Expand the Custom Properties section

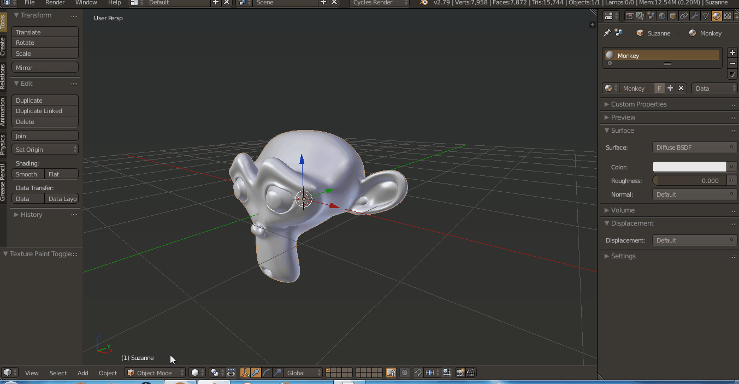(x=636, y=104)
